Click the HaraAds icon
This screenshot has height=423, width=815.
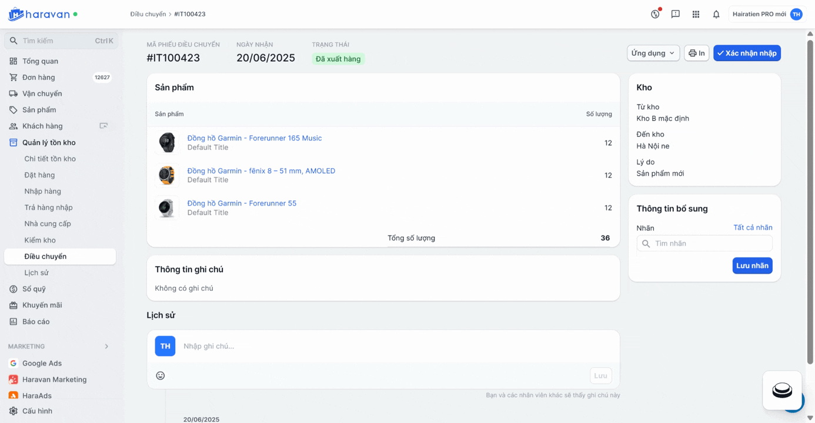(13, 395)
